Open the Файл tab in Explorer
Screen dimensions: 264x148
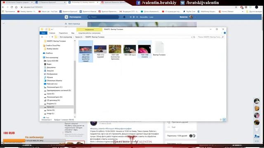[43, 33]
